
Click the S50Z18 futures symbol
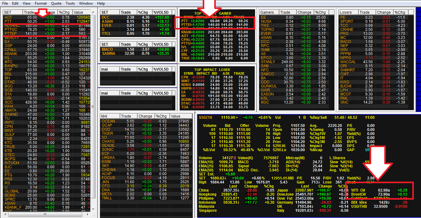205,118
